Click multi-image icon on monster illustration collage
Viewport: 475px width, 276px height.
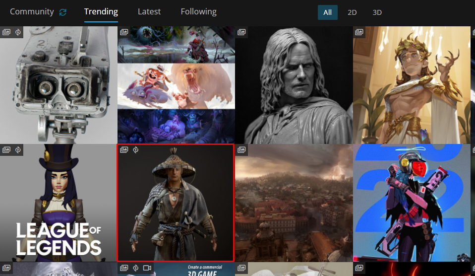click(124, 32)
